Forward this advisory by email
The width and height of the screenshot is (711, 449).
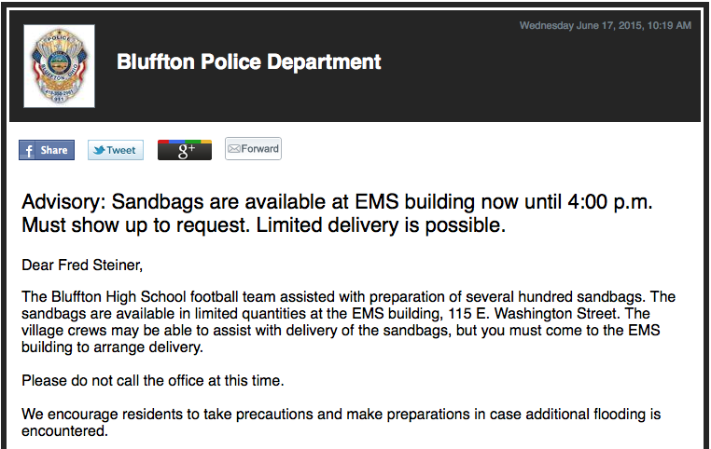253,148
